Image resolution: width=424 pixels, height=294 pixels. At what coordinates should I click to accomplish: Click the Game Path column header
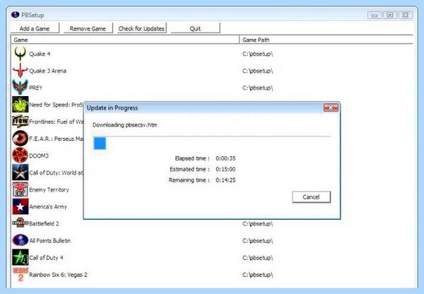pyautogui.click(x=326, y=40)
